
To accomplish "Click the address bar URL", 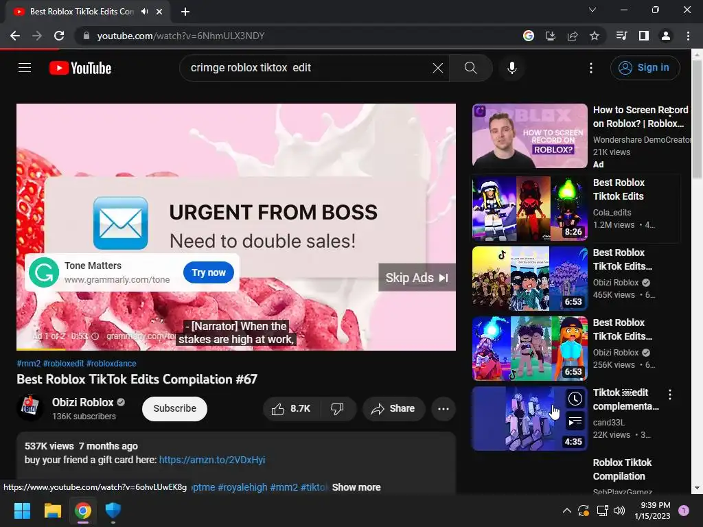I will coord(181,36).
